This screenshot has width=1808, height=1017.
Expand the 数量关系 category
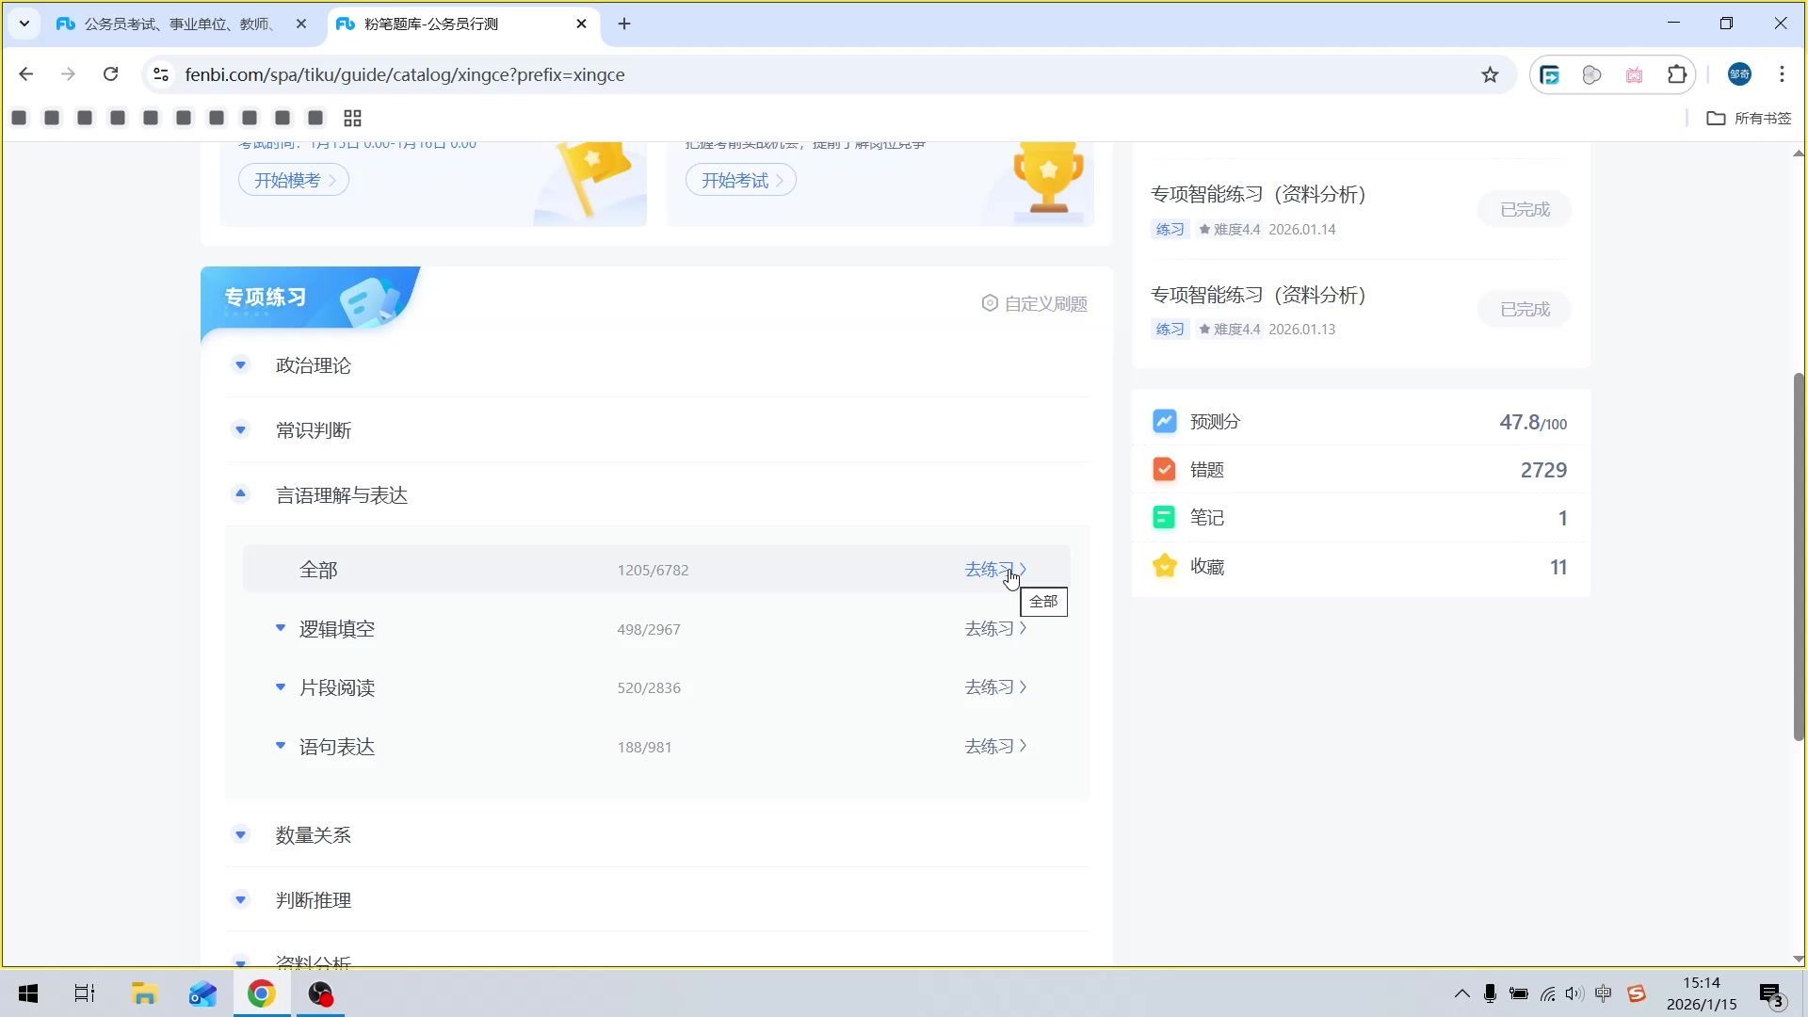click(x=240, y=834)
